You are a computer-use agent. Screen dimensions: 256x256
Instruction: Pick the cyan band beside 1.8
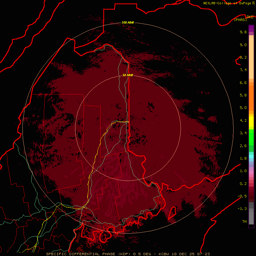[251, 156]
